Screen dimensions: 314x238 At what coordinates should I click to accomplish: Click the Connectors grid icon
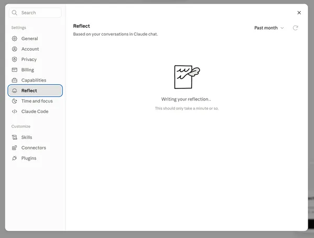point(15,148)
